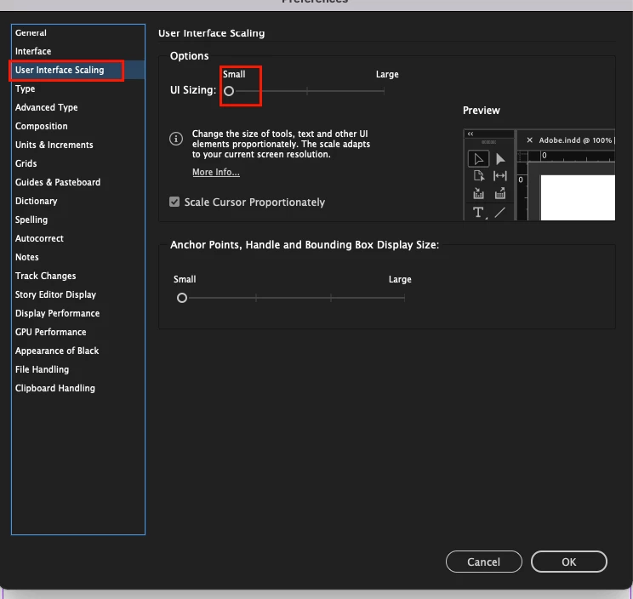Open the Advanced Type category
The height and width of the screenshot is (599, 633).
(78, 107)
